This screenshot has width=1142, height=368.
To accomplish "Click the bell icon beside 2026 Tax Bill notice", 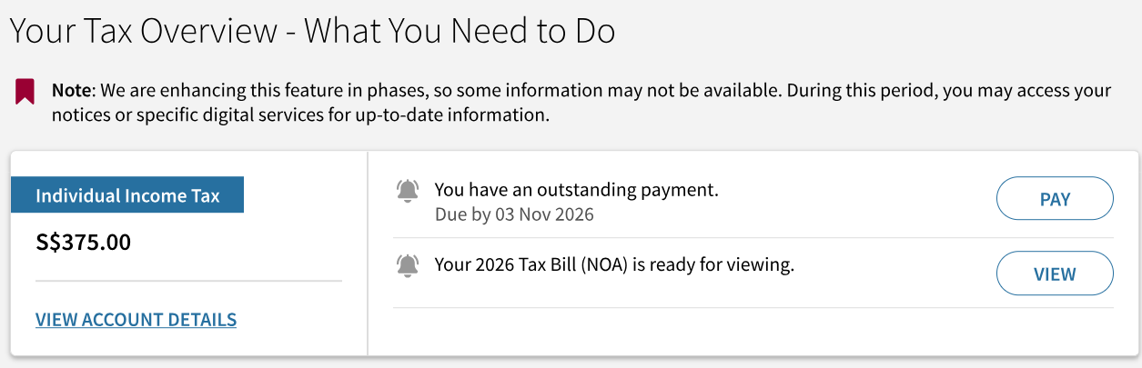I will click(x=408, y=265).
